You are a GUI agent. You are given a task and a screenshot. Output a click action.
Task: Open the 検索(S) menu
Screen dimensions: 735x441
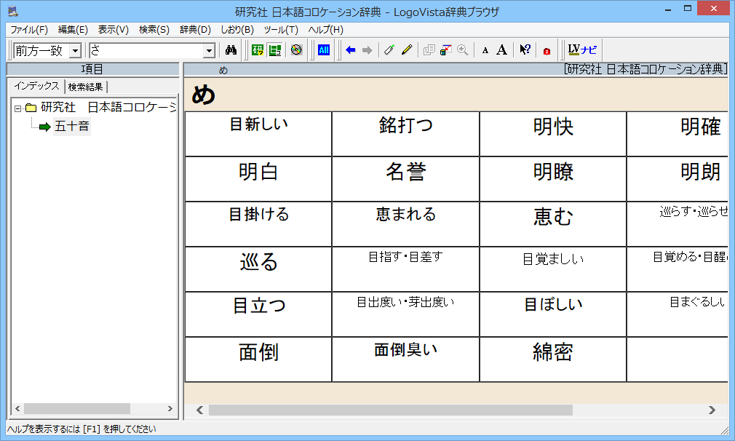[154, 30]
